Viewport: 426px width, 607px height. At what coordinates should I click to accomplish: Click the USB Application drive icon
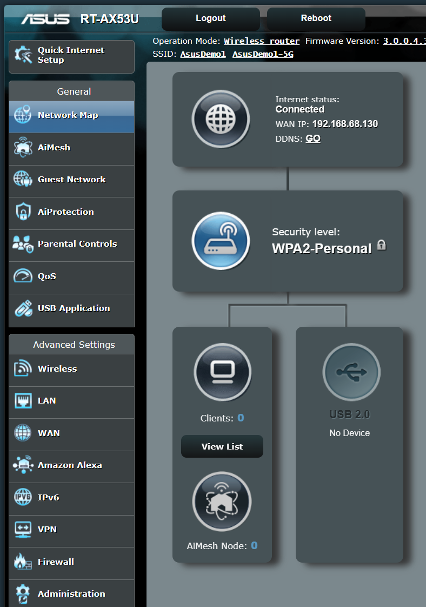(x=23, y=308)
